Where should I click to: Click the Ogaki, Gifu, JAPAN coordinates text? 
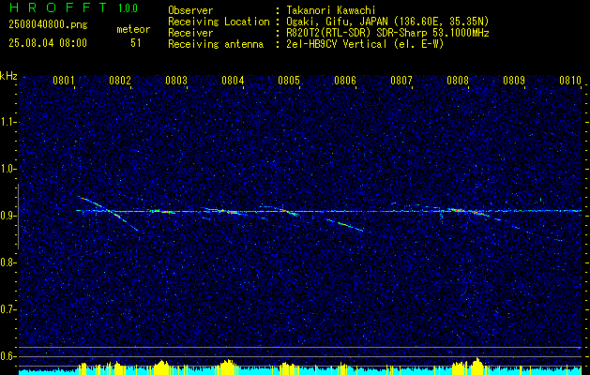point(387,22)
